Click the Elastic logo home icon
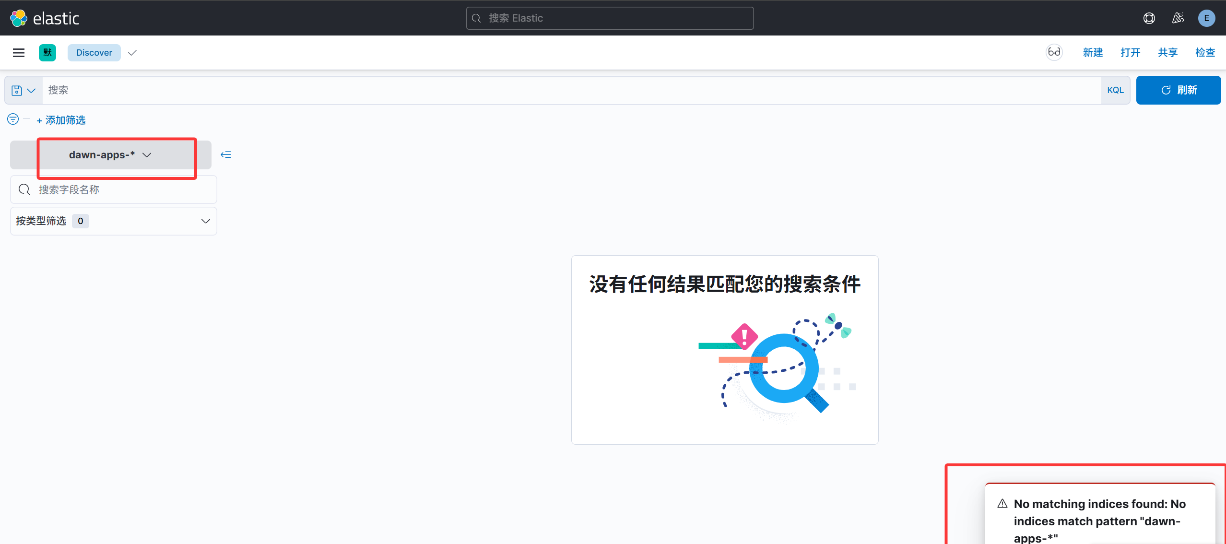Screen dimensions: 1226x544 pyautogui.click(x=19, y=18)
